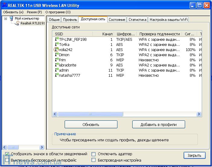This screenshot has height=167, width=212.
Task: Click tree panel scroll-left arrow
Action: [x=5, y=147]
